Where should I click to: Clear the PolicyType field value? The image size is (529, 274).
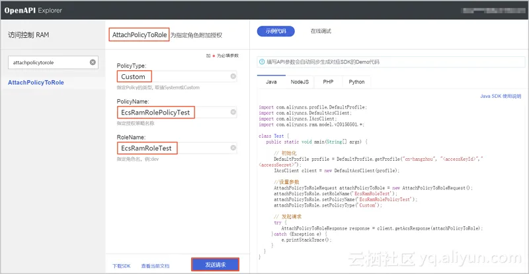pos(233,76)
